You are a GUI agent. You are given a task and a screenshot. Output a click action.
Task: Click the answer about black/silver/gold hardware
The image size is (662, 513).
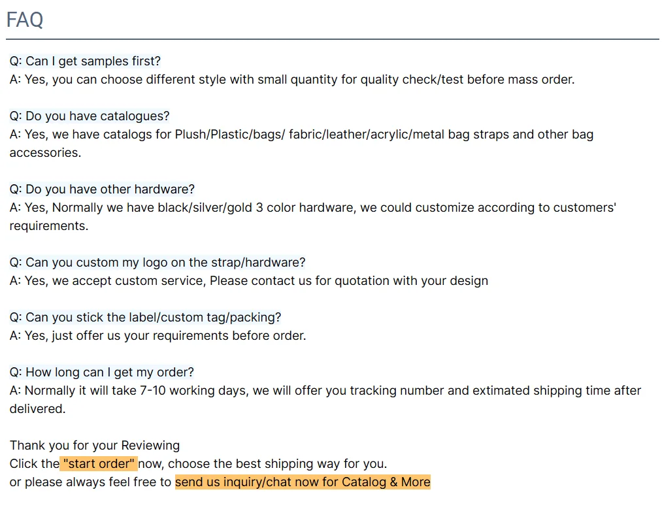(x=313, y=216)
